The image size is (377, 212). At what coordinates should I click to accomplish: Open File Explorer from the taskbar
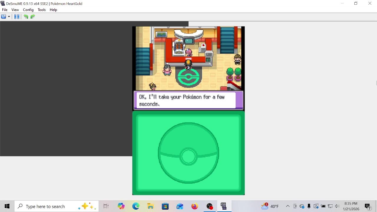click(x=151, y=206)
